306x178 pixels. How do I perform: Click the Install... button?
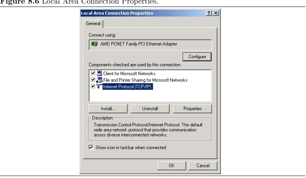point(108,109)
